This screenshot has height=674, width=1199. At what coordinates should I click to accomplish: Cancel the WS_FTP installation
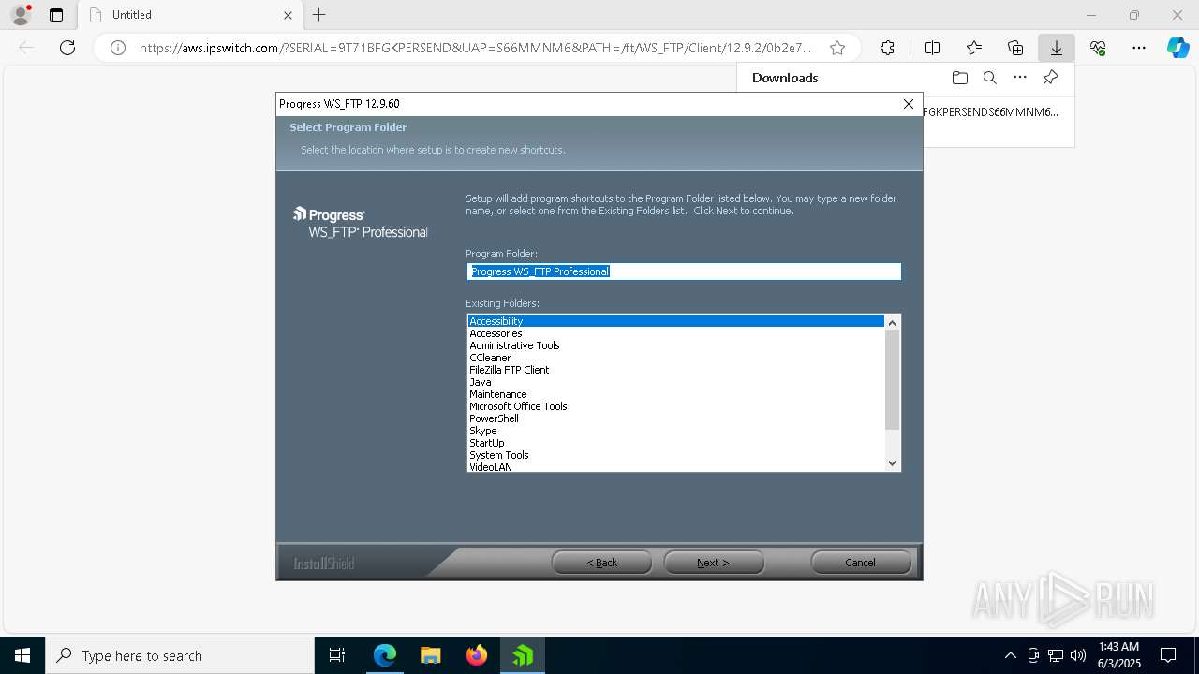point(861,563)
